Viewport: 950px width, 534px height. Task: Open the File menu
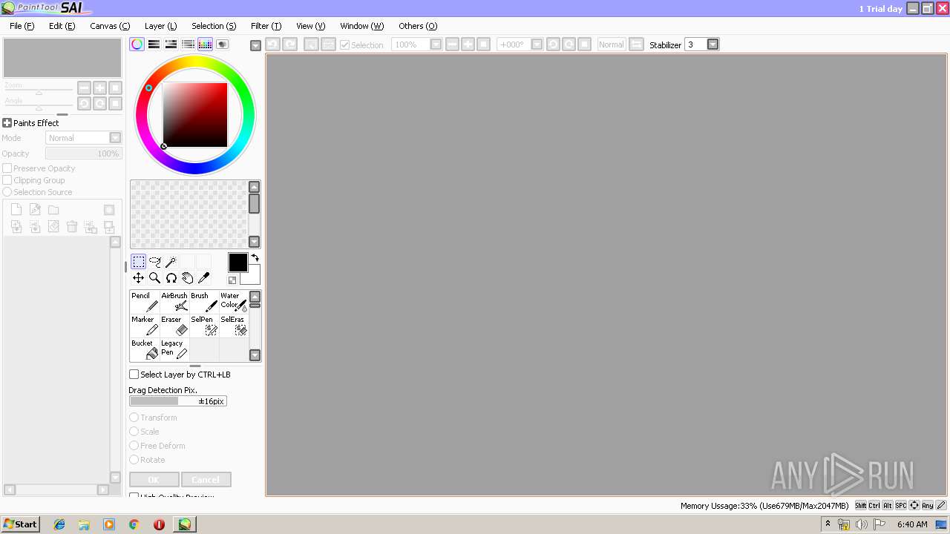point(22,26)
